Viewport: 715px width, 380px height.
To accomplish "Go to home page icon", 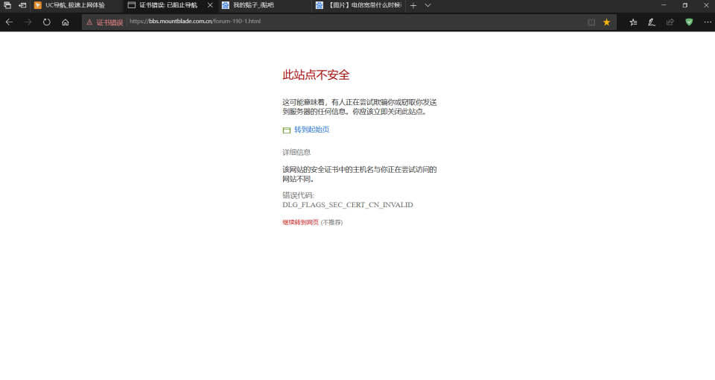I will click(x=66, y=22).
